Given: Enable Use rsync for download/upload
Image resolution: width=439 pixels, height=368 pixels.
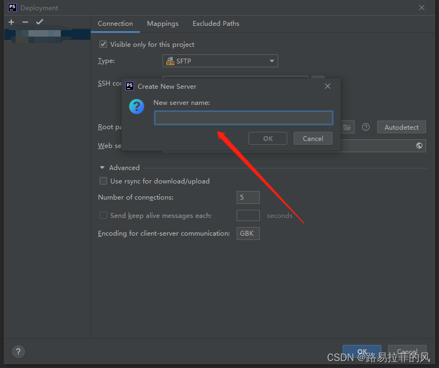Looking at the screenshot, I should tap(103, 181).
